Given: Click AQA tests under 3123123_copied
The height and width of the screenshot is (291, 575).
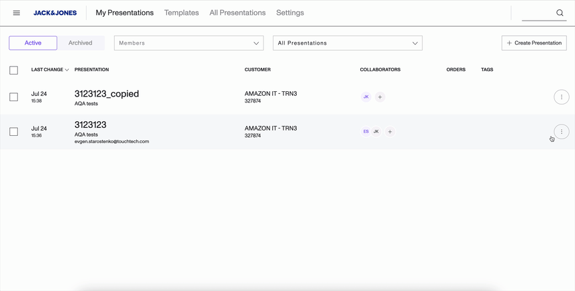Looking at the screenshot, I should pyautogui.click(x=86, y=104).
